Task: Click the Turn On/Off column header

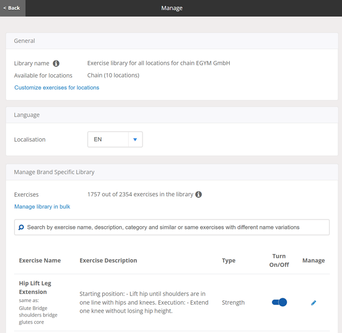Action: coord(279,260)
